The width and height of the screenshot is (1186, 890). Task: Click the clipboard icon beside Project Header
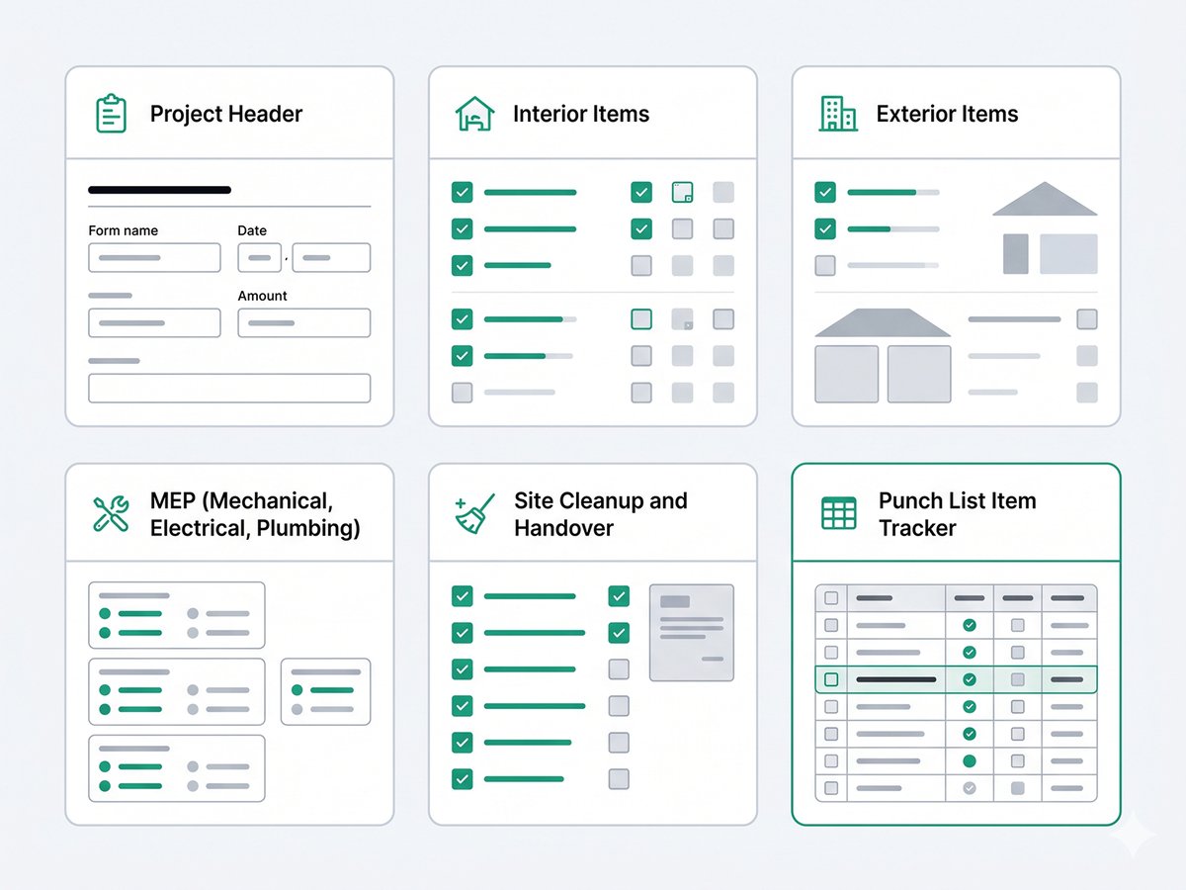coord(110,114)
